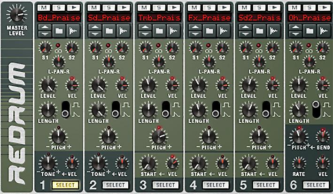Load previous sample with channel 6 up arrow

(295, 28)
